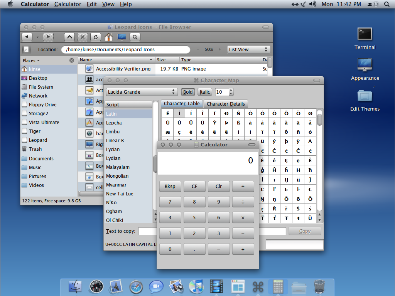Image resolution: width=395 pixels, height=296 pixels.
Task: Open Calculator menu in menu bar
Action: coord(68,4)
